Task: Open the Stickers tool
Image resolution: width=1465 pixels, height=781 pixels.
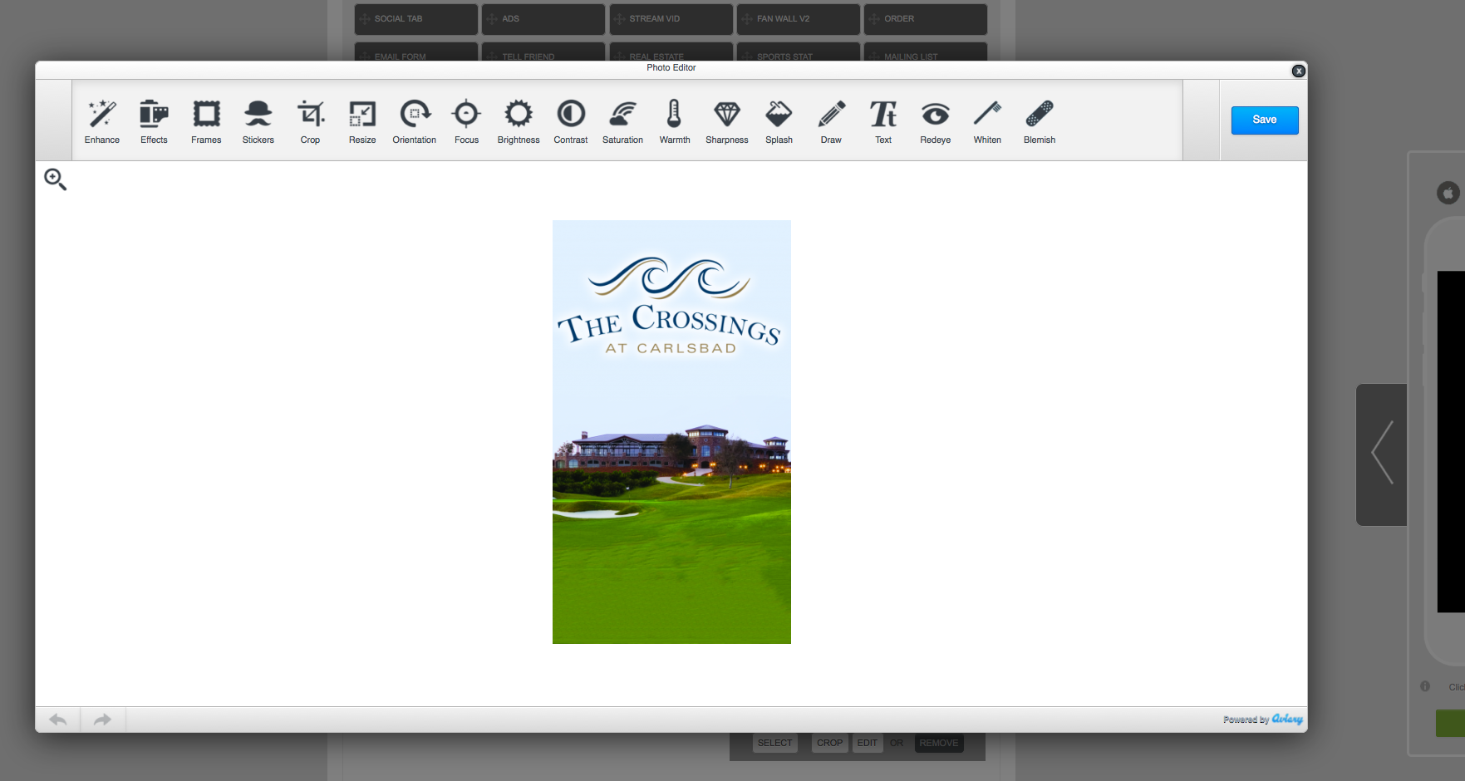Action: [x=258, y=120]
